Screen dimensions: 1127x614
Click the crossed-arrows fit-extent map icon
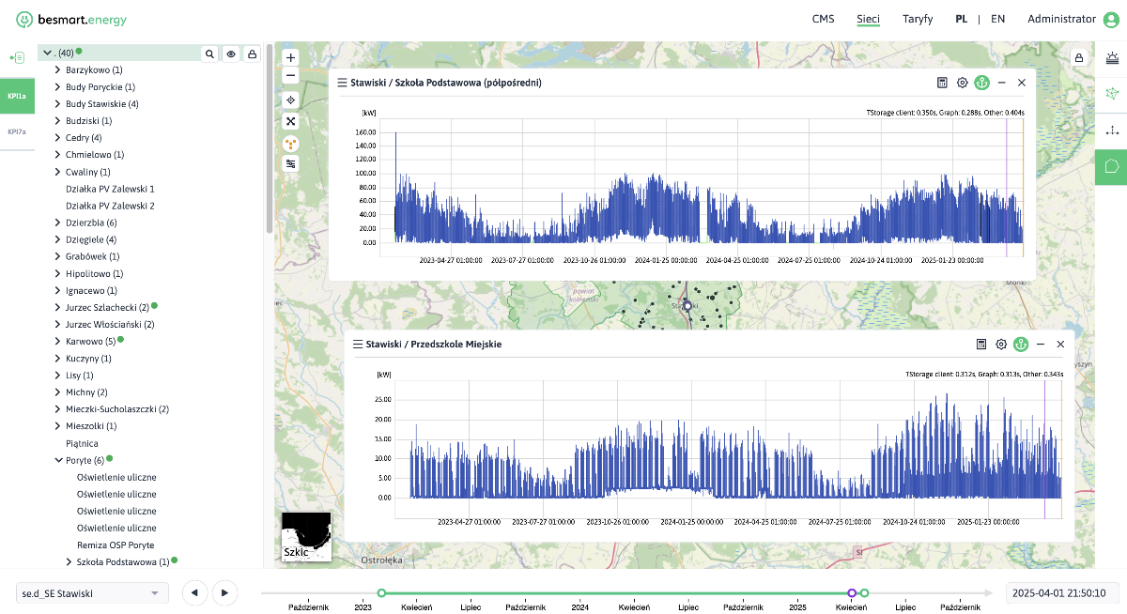(x=291, y=121)
